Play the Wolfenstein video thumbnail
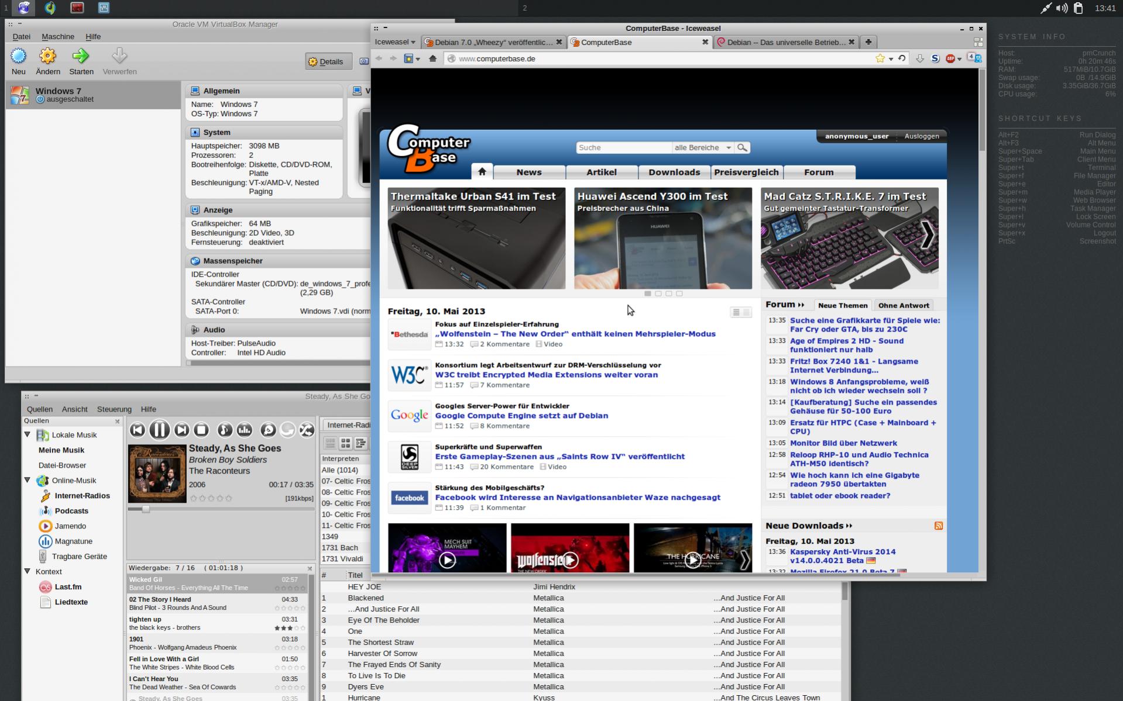Viewport: 1123px width, 701px height. [x=570, y=548]
